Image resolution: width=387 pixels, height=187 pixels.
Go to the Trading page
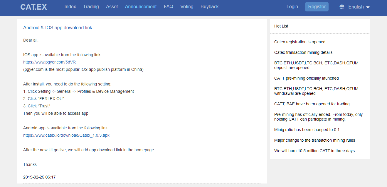tap(91, 6)
